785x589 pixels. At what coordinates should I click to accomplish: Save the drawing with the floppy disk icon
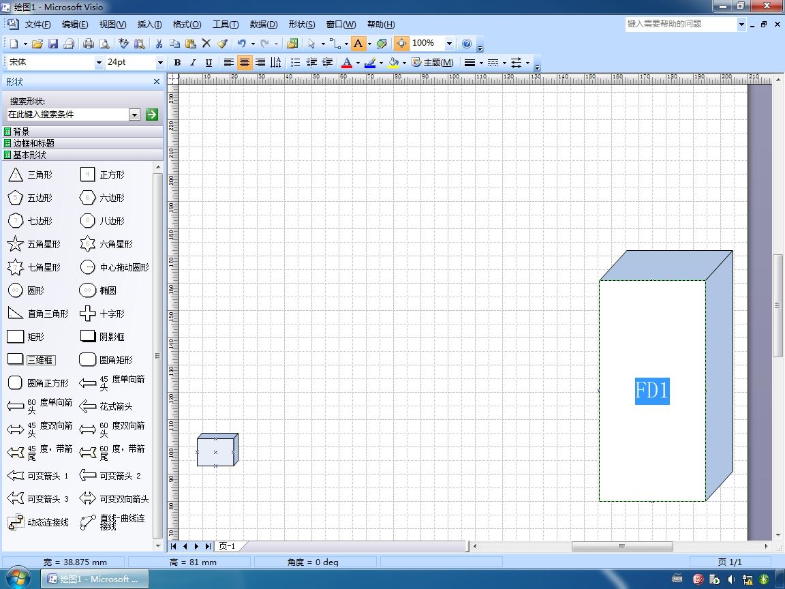53,44
